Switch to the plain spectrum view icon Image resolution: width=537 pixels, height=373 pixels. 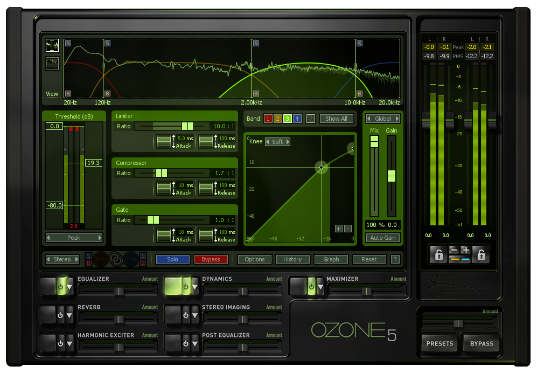coord(52,63)
